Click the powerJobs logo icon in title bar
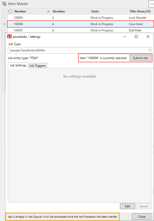The height and width of the screenshot is (221, 154). coord(9,37)
